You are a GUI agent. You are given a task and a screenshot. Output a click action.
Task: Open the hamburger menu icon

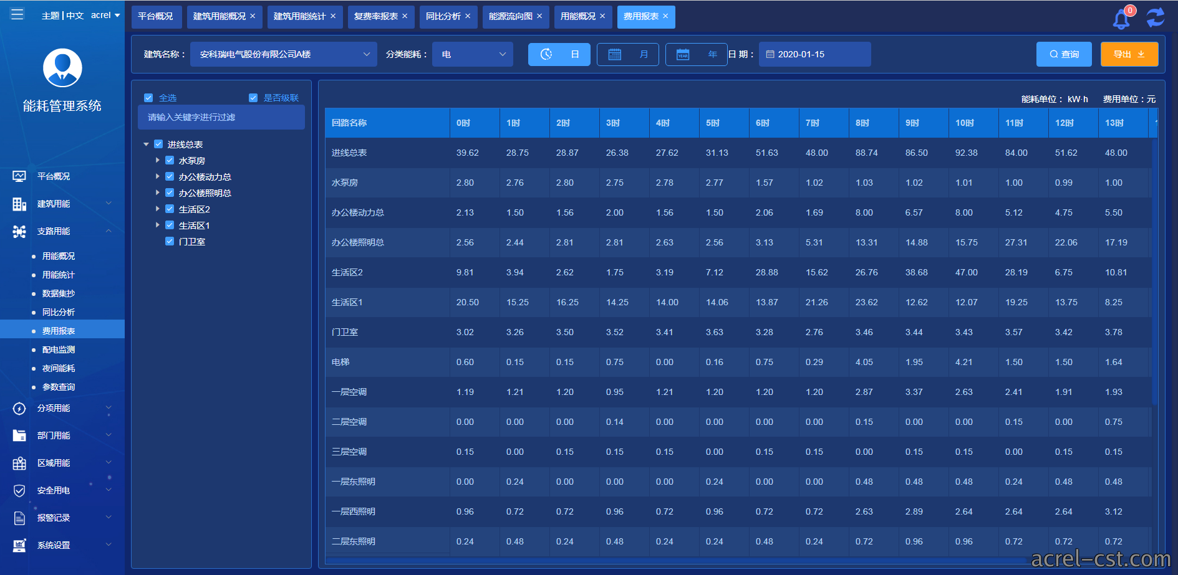coord(17,14)
